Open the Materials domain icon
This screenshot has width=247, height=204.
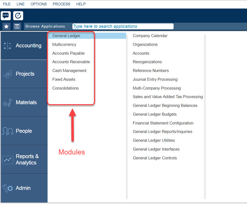click(7, 103)
